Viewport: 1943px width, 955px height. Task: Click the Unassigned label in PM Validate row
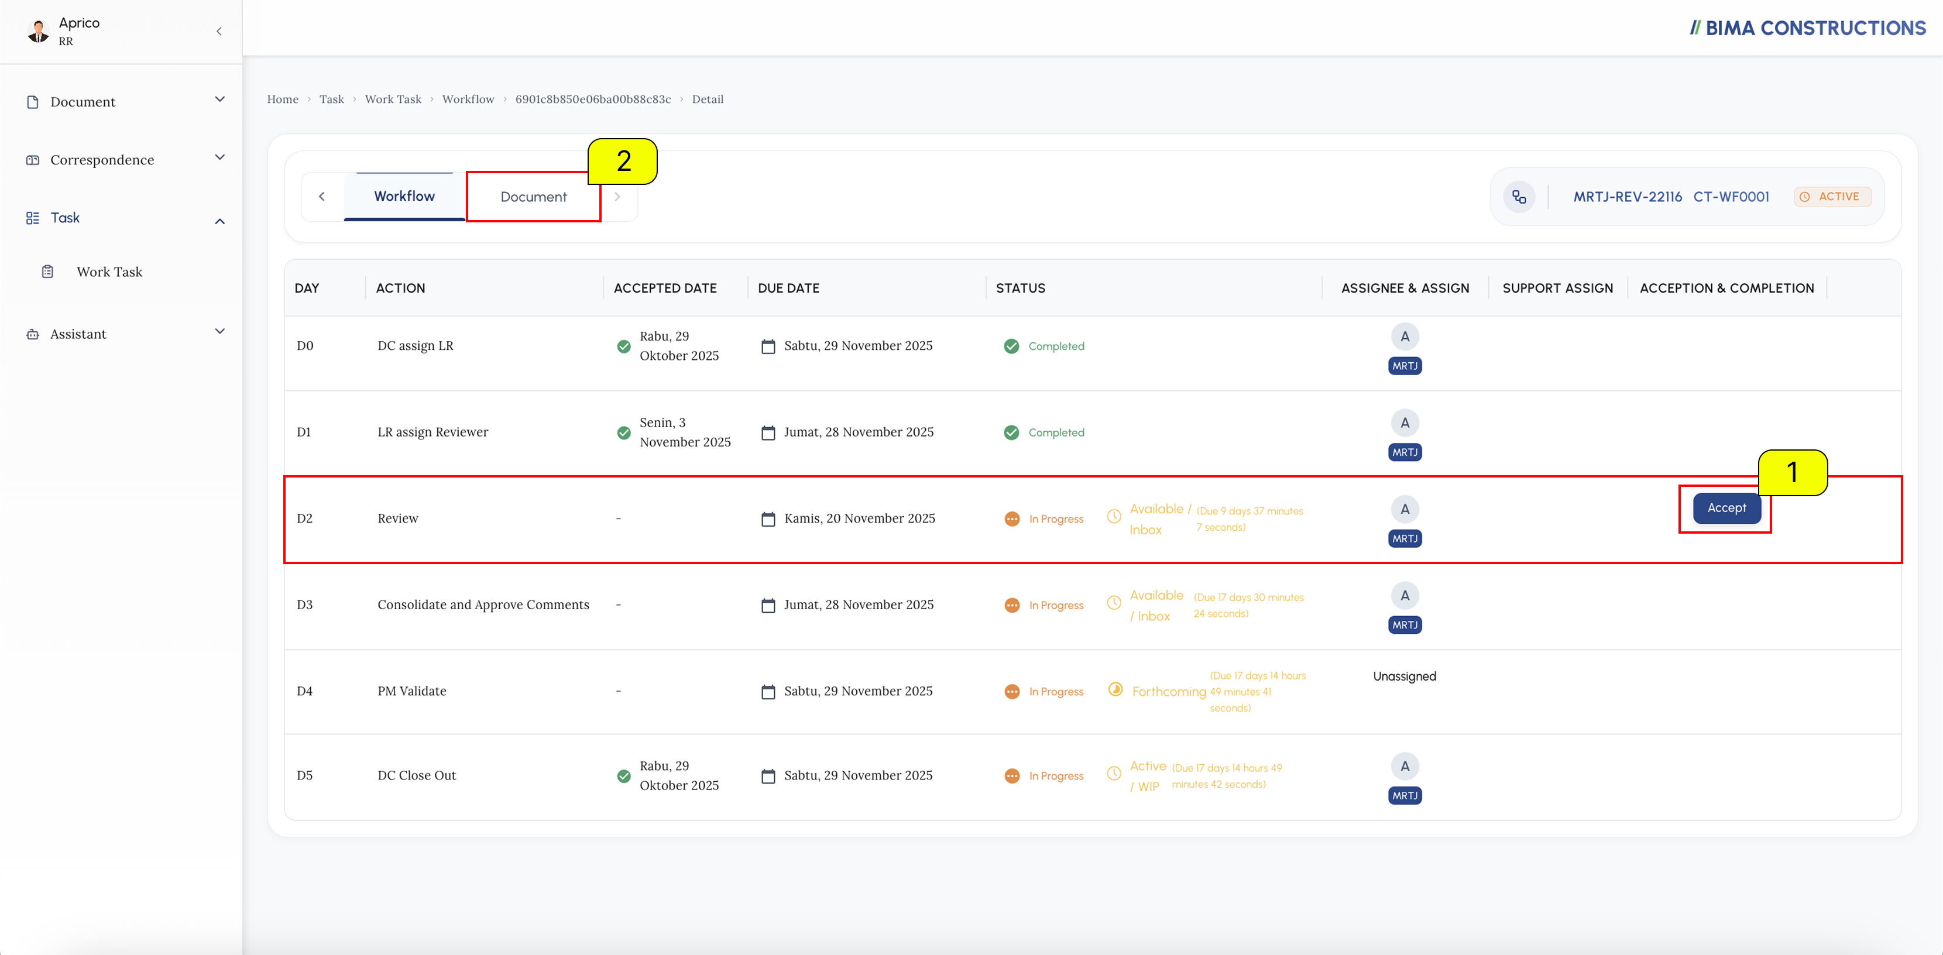click(x=1405, y=676)
